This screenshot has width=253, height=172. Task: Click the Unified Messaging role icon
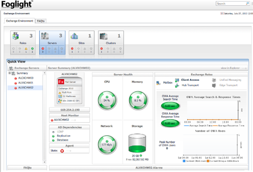214,80
